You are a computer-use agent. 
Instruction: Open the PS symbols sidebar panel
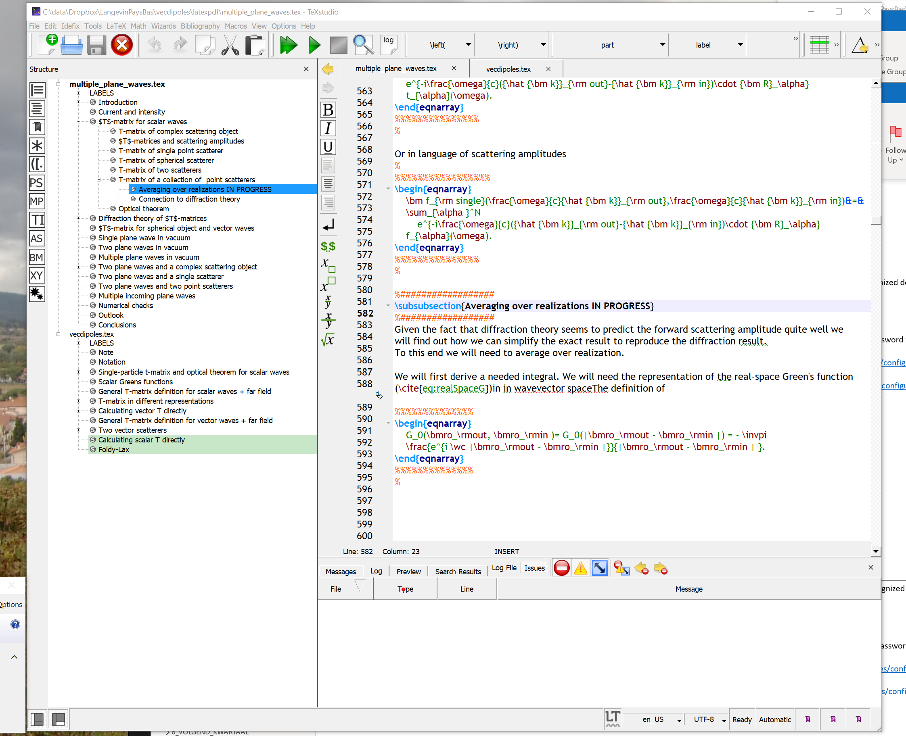(x=37, y=183)
